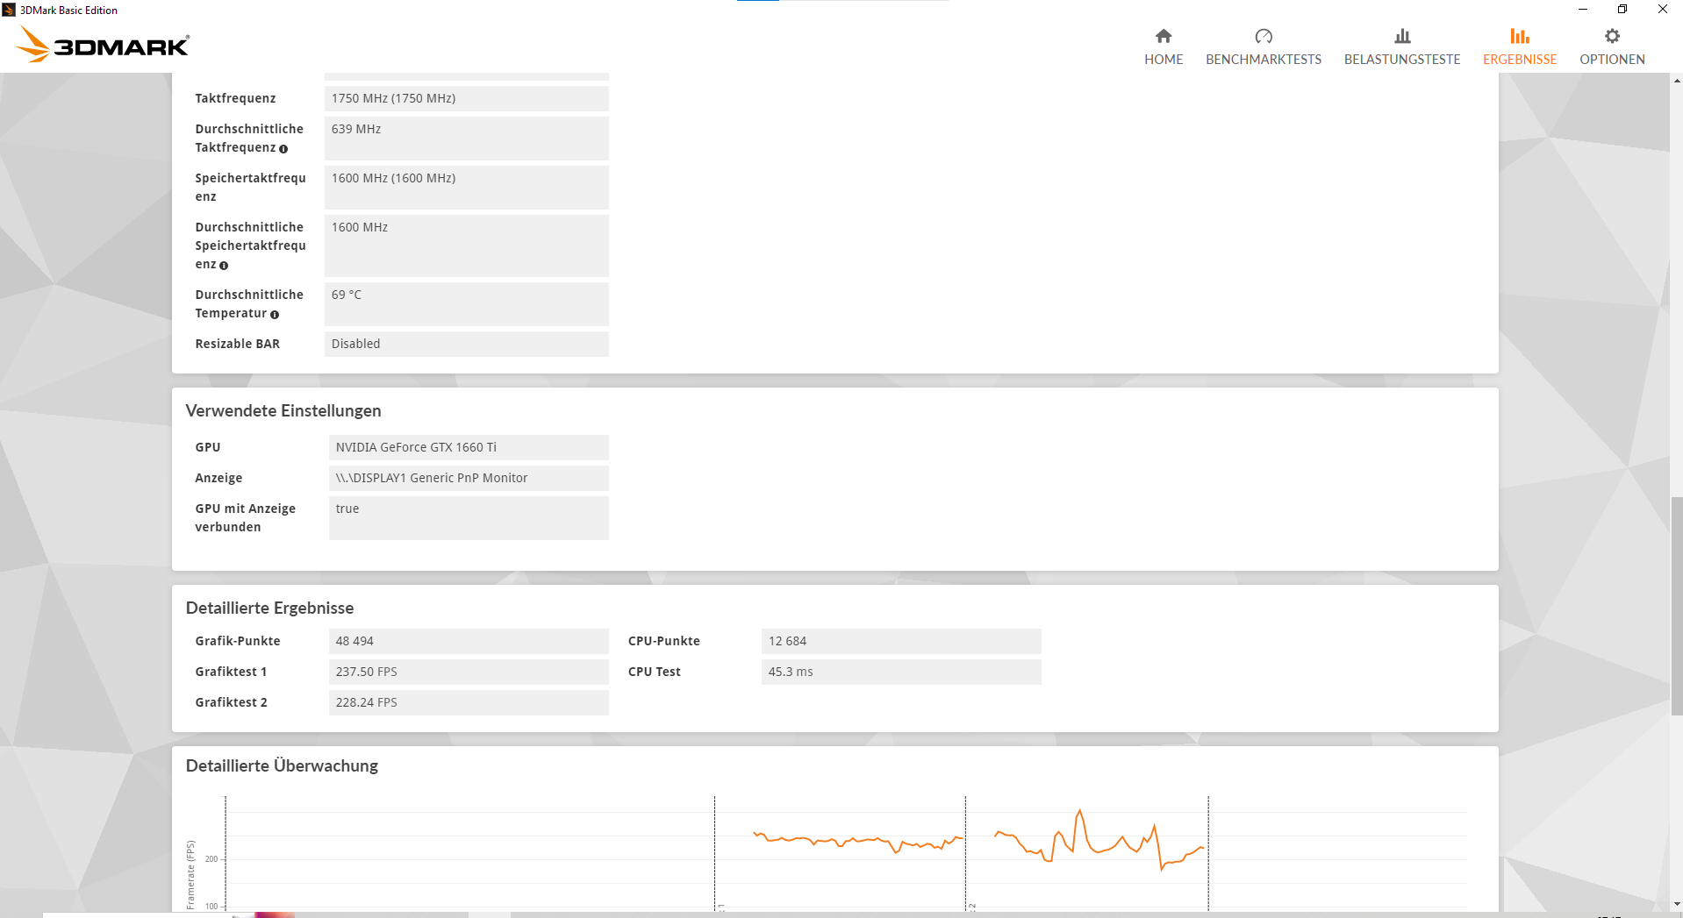
Task: Click the 3DMark logo
Action: pos(104,45)
